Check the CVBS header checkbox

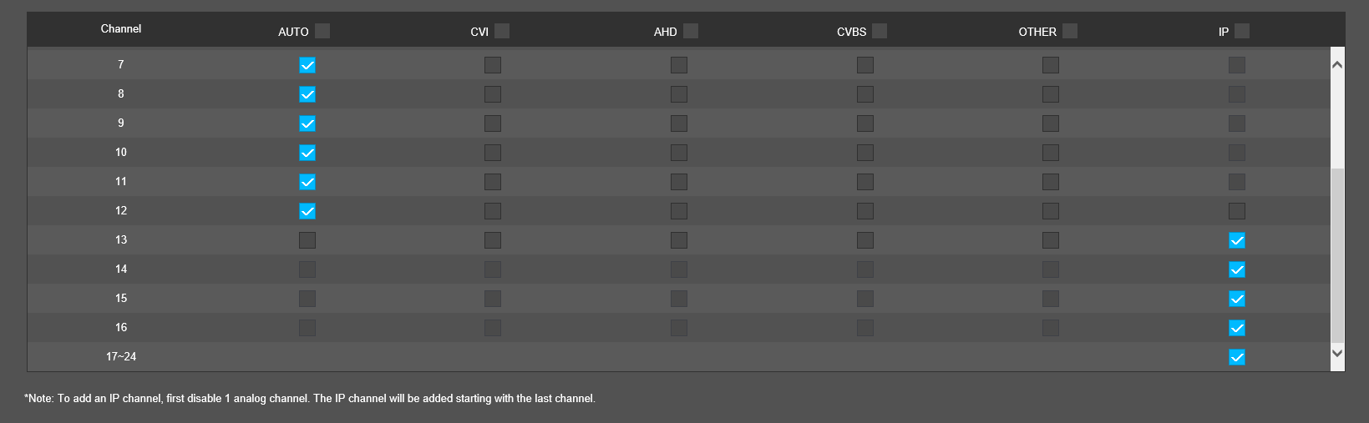point(880,31)
